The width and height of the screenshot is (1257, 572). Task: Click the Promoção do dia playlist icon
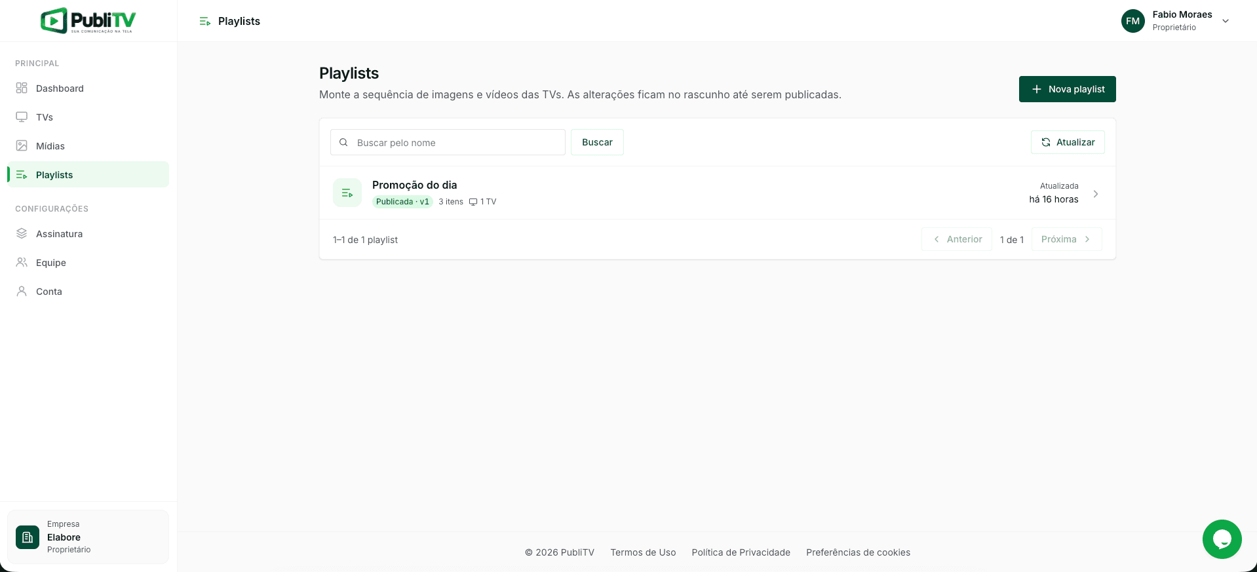[x=347, y=193]
